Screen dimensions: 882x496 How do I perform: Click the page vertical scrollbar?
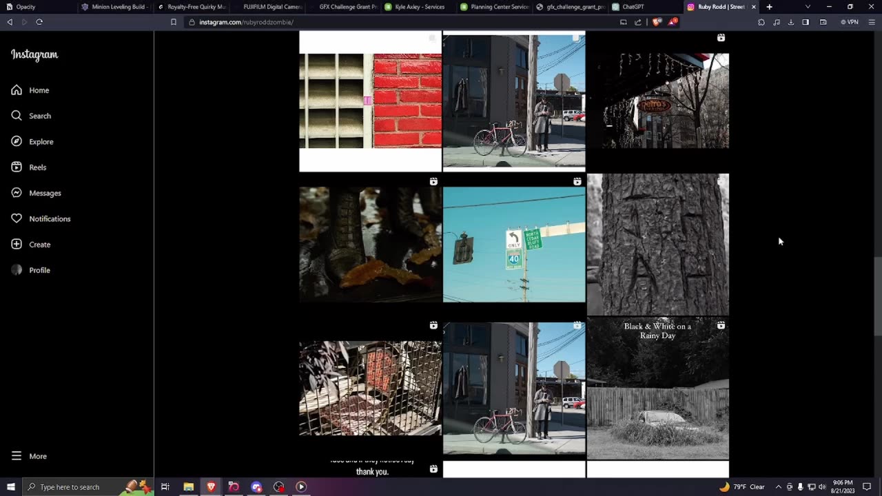point(877,296)
